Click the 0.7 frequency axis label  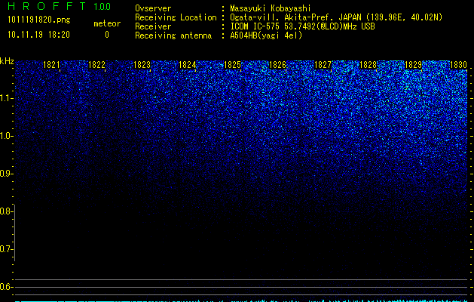(5, 249)
